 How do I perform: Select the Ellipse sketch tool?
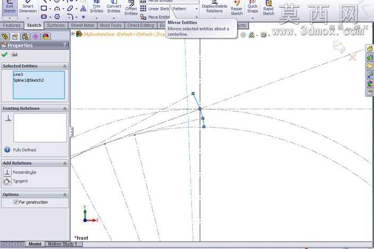(x=70, y=8)
